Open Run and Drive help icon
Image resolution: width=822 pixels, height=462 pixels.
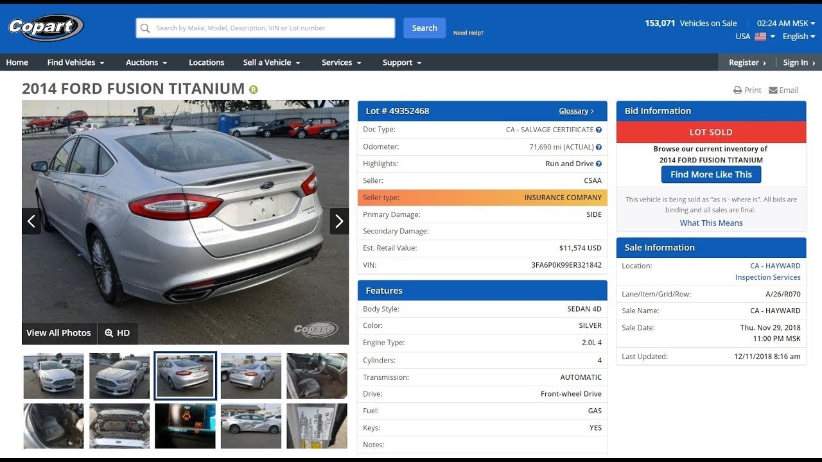click(599, 164)
